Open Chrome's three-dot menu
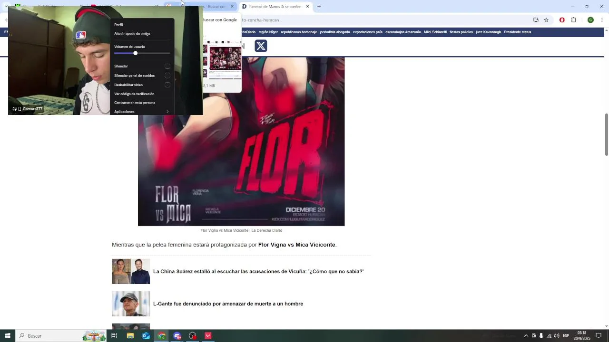 pyautogui.click(x=602, y=20)
